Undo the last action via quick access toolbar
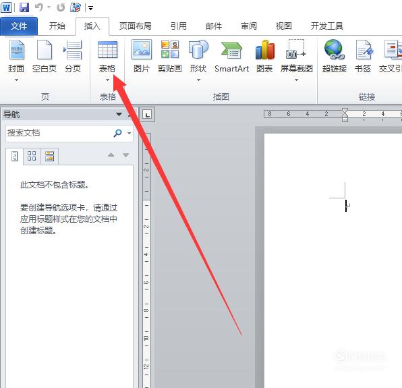 click(38, 7)
